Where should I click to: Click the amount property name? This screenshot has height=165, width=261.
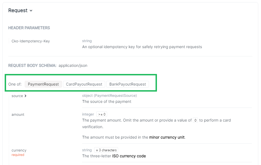tap(18, 114)
